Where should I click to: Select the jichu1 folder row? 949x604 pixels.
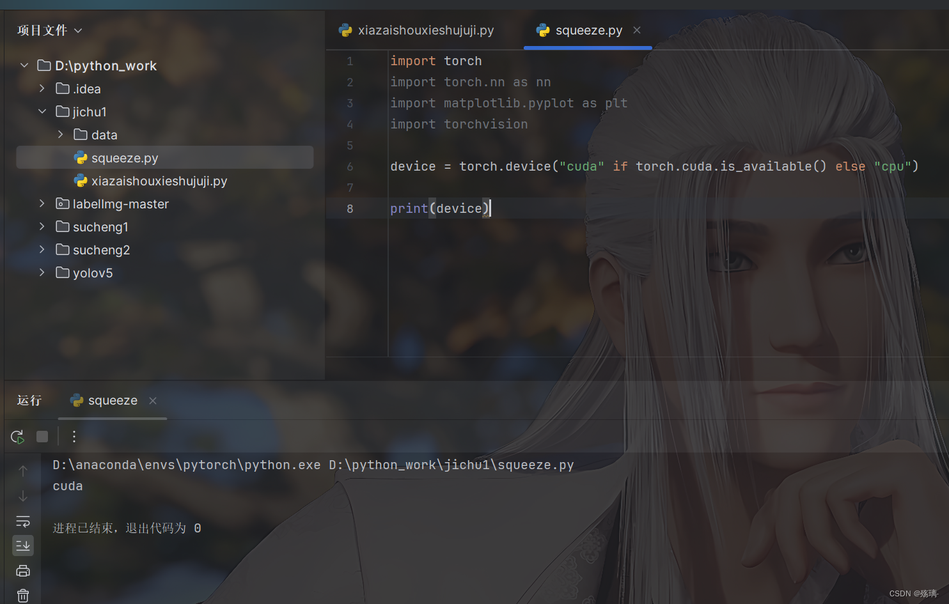click(165, 112)
